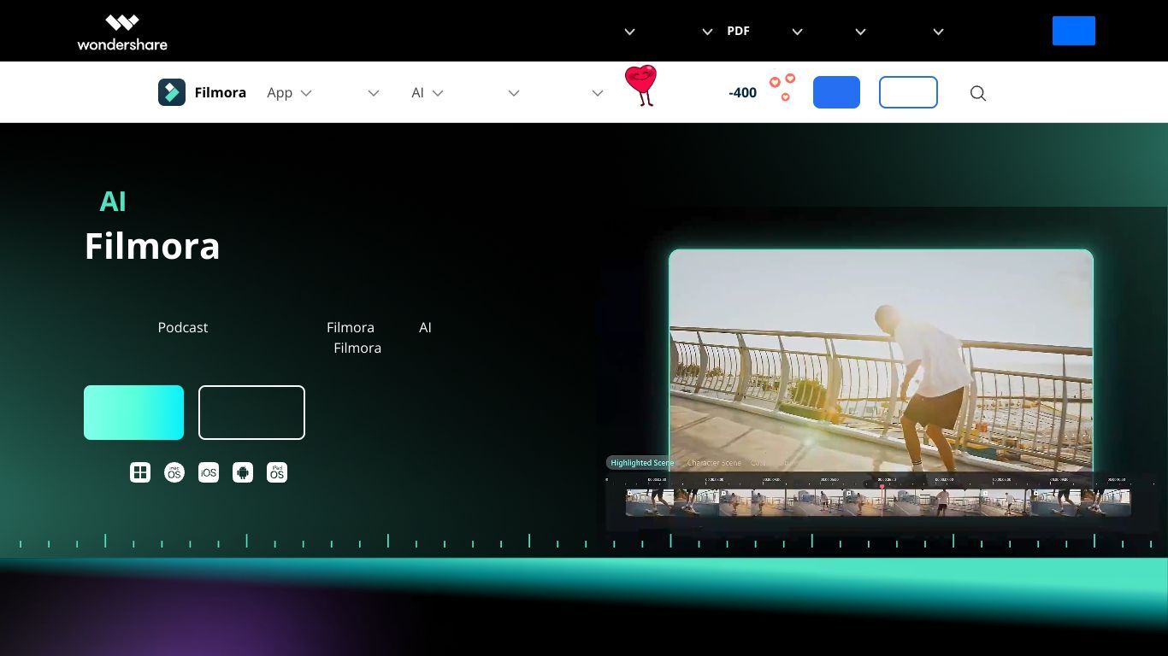1168x656 pixels.
Task: Click the solid blue button beside -400
Action: 836,92
